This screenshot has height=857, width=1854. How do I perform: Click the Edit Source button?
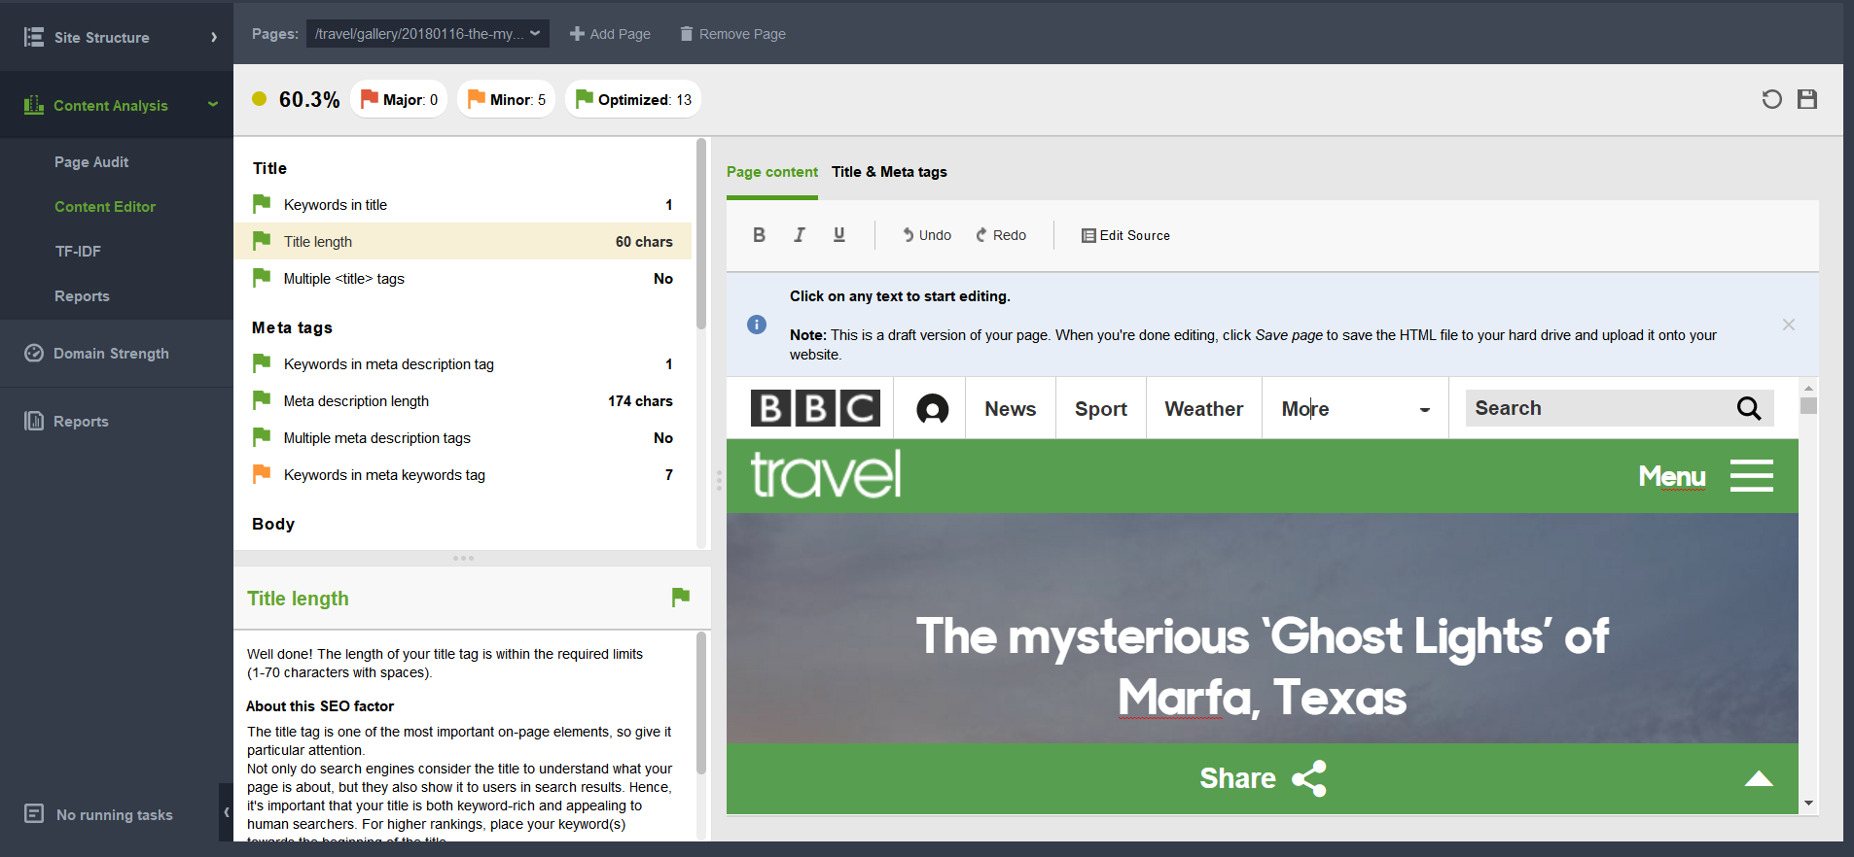pos(1125,235)
